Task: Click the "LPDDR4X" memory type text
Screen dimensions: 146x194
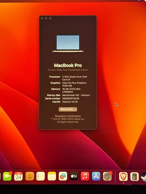Action: tap(68, 92)
